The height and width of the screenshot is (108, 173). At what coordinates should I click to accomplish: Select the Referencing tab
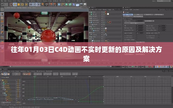159,15
